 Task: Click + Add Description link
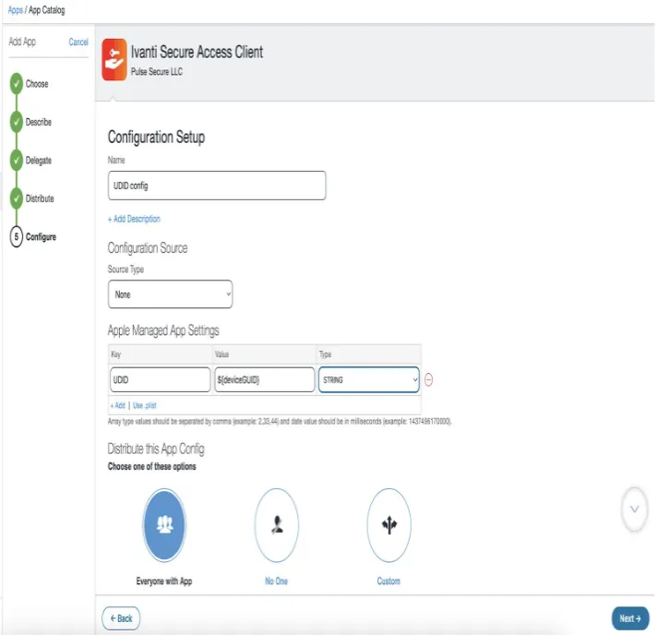[134, 219]
